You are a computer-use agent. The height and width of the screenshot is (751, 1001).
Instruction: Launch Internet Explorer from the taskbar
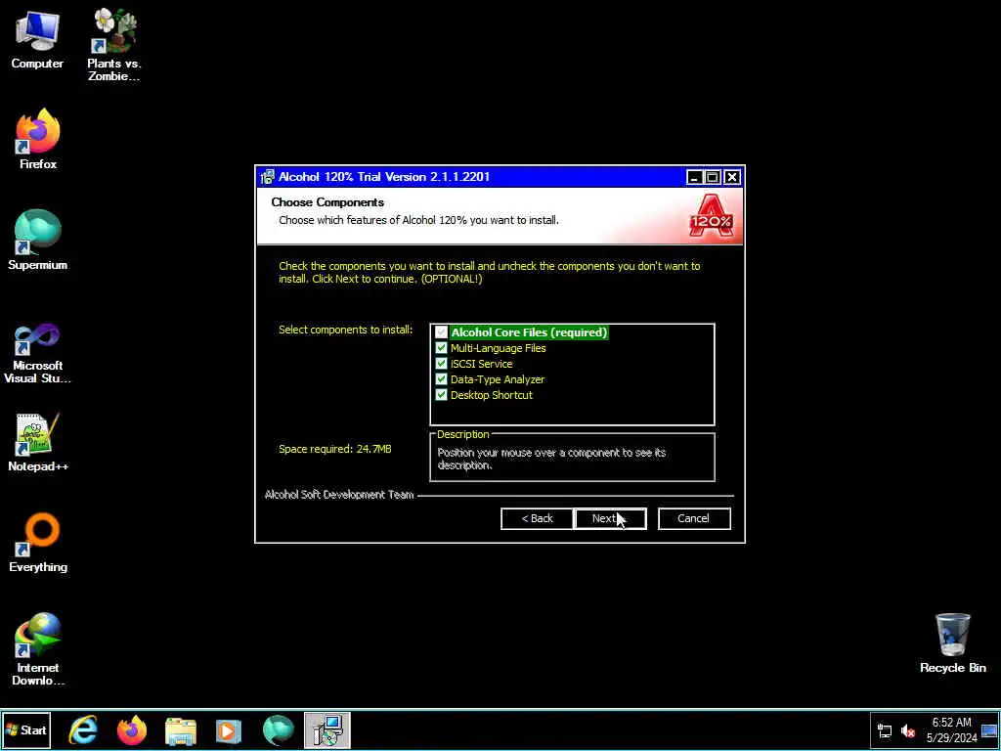point(84,730)
